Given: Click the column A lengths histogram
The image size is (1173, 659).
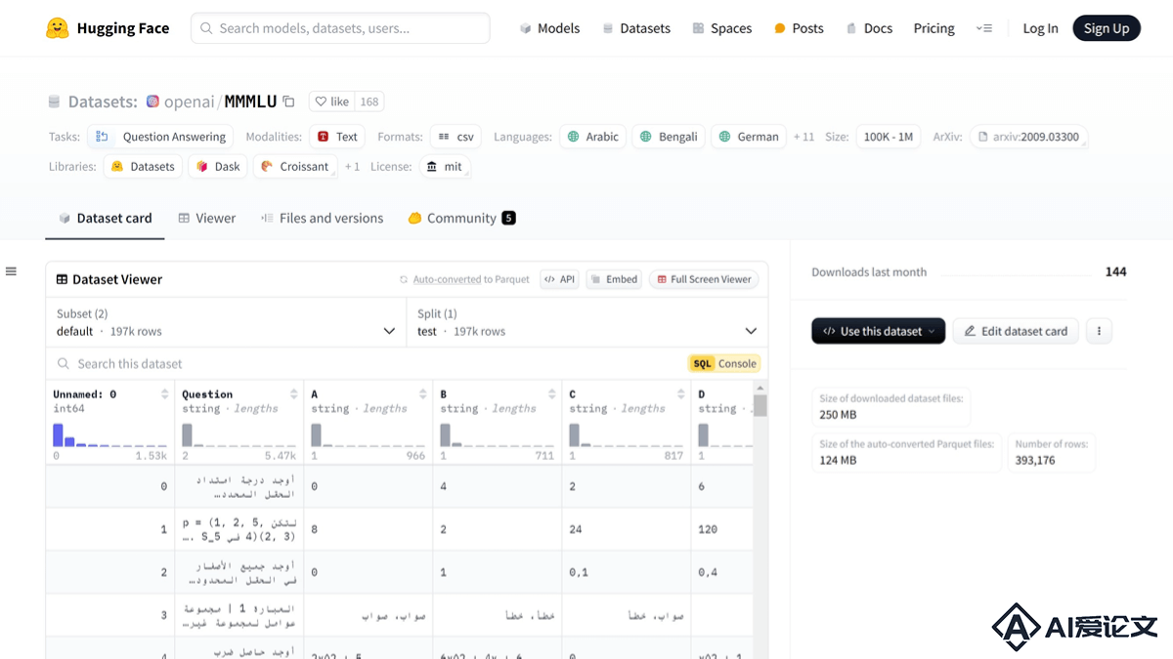Looking at the screenshot, I should click(369, 434).
